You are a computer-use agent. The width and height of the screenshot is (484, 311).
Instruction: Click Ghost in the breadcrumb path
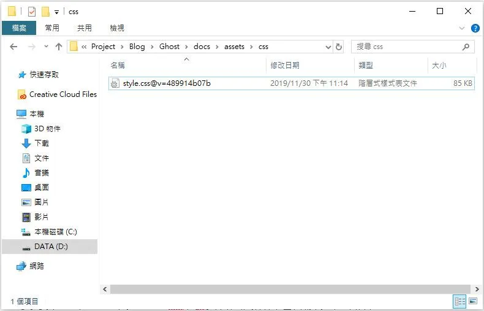click(x=170, y=47)
